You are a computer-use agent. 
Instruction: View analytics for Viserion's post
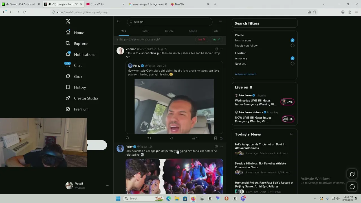(x=195, y=138)
